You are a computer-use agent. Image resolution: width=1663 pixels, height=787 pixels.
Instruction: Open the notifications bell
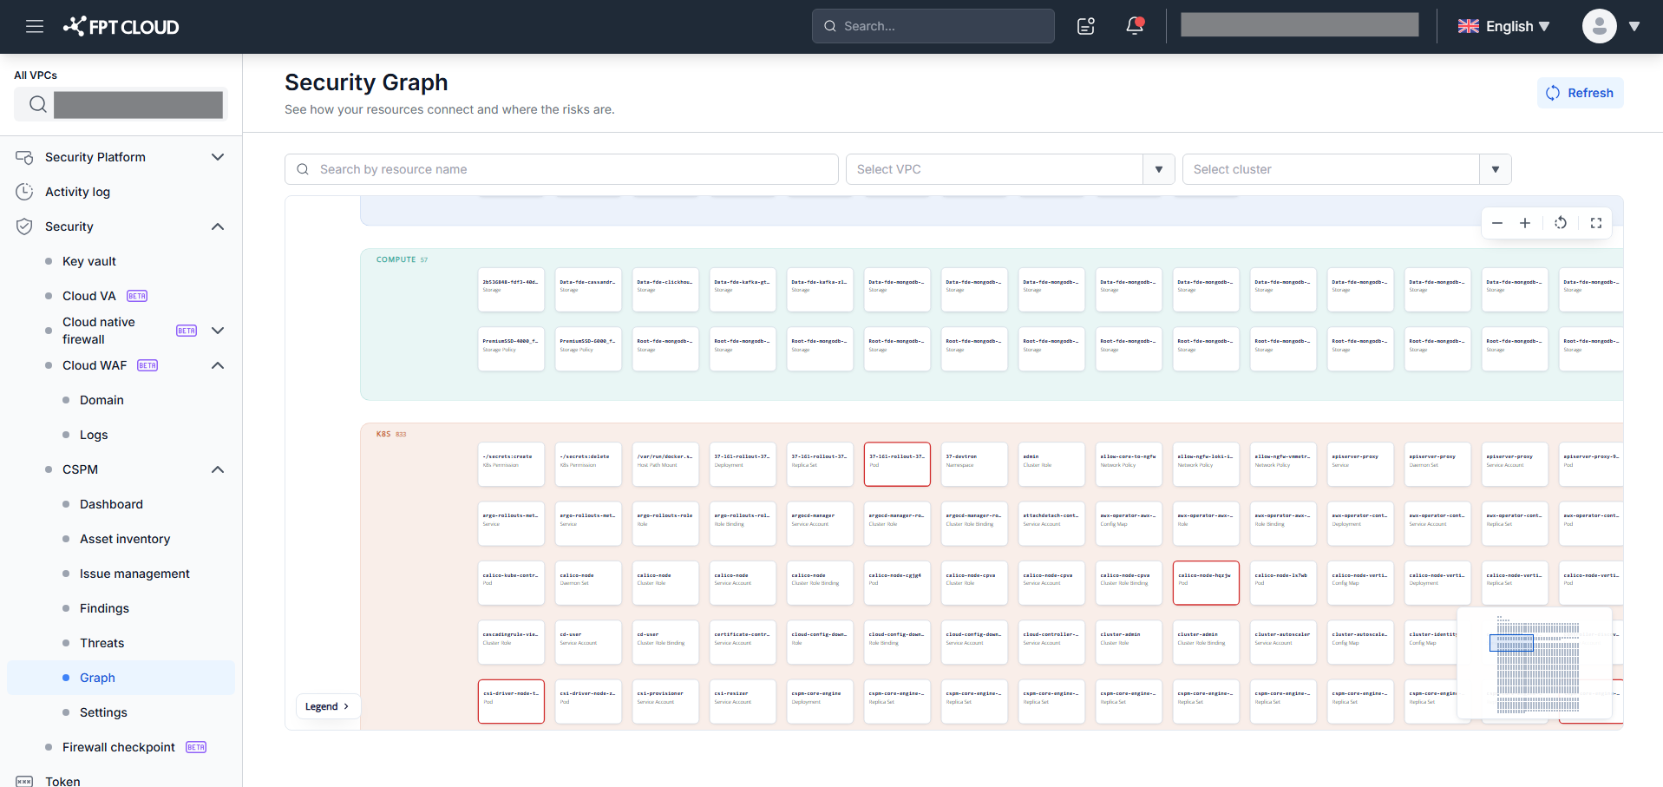pos(1135,26)
